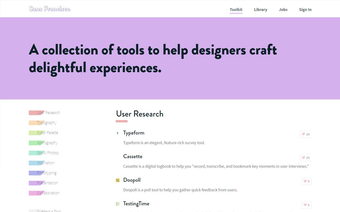Image resolution: width=340 pixels, height=212 pixels.
Task: Toggle the heart on Doopoll
Action: click(306, 181)
